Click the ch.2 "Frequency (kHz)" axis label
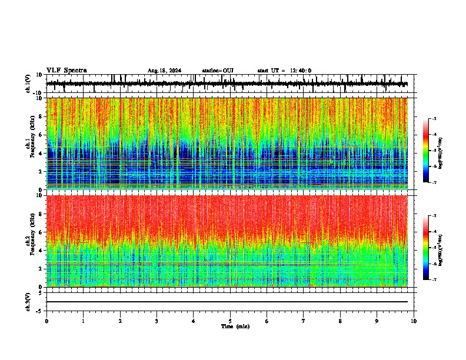 pyautogui.click(x=32, y=234)
